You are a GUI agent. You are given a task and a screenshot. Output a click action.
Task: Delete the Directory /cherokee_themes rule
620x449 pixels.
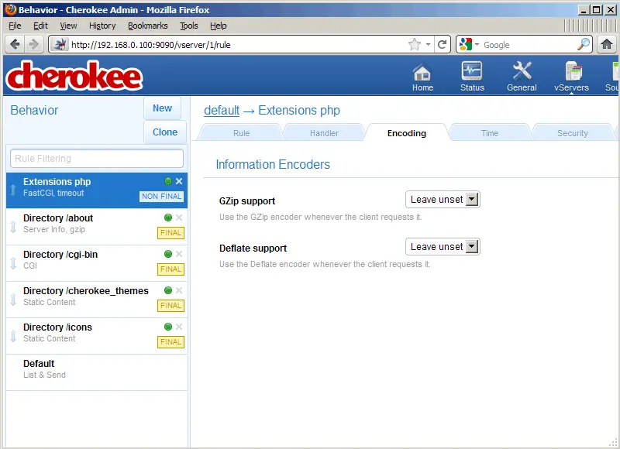pos(179,290)
